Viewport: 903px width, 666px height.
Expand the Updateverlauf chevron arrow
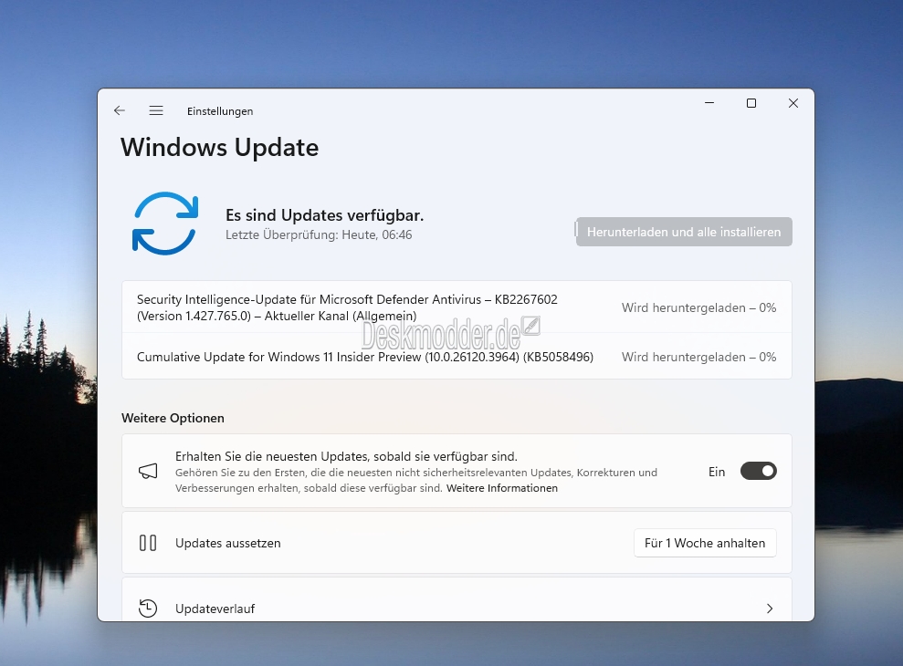pos(770,609)
